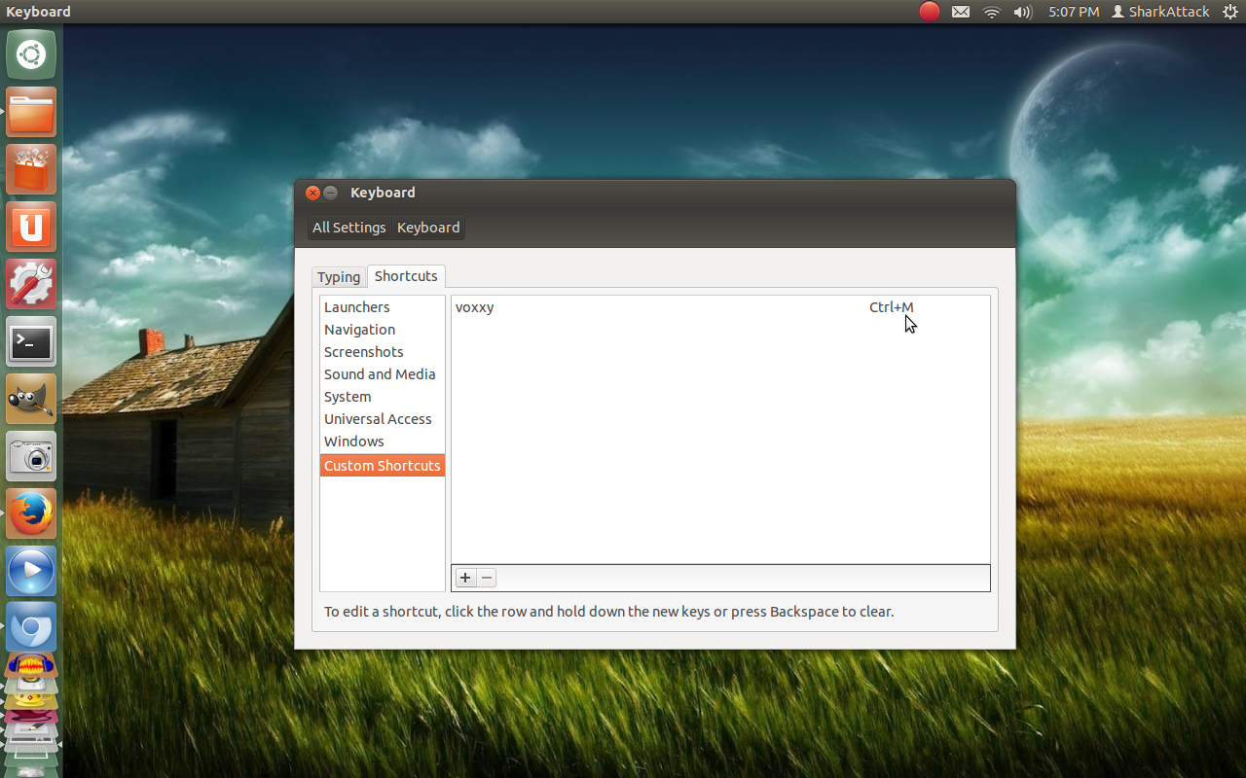Launch Firefox from the dock
The width and height of the screenshot is (1246, 778).
pos(31,513)
